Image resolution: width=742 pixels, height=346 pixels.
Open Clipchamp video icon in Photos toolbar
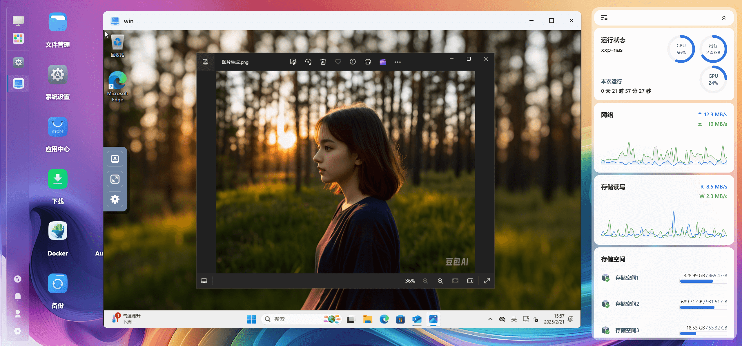click(x=383, y=62)
